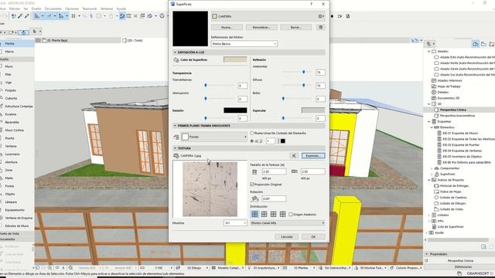The width and height of the screenshot is (495, 278).
Task: Click the black Emisión color swatch
Action: coord(235,110)
